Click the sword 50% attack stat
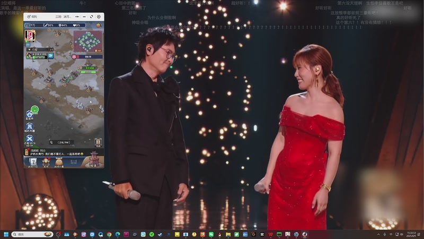This screenshot has width=424, height=239. coord(49,25)
